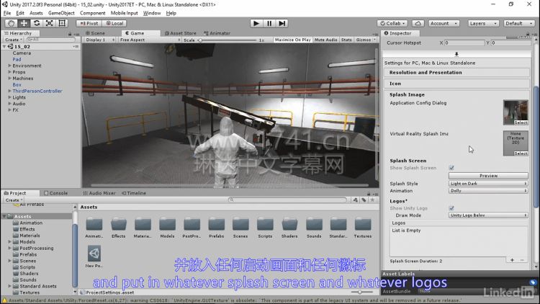Open the Scripts folder icon in grid
This screenshot has height=304, width=540.
click(265, 225)
